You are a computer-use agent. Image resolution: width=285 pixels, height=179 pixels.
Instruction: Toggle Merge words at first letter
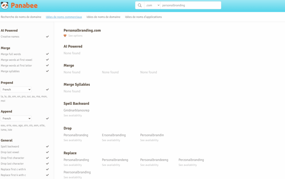(47, 65)
